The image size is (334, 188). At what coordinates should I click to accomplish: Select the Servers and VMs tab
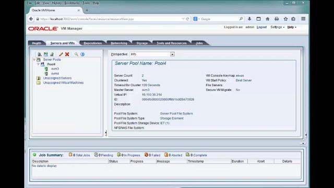pos(63,43)
